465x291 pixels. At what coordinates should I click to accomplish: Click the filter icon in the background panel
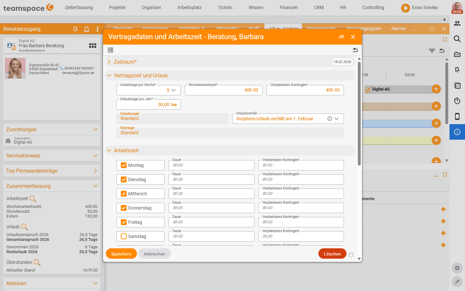pyautogui.click(x=432, y=51)
